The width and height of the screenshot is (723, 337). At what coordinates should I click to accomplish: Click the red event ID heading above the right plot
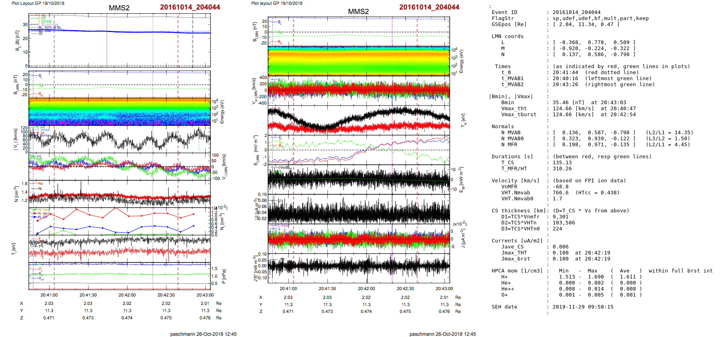click(429, 7)
